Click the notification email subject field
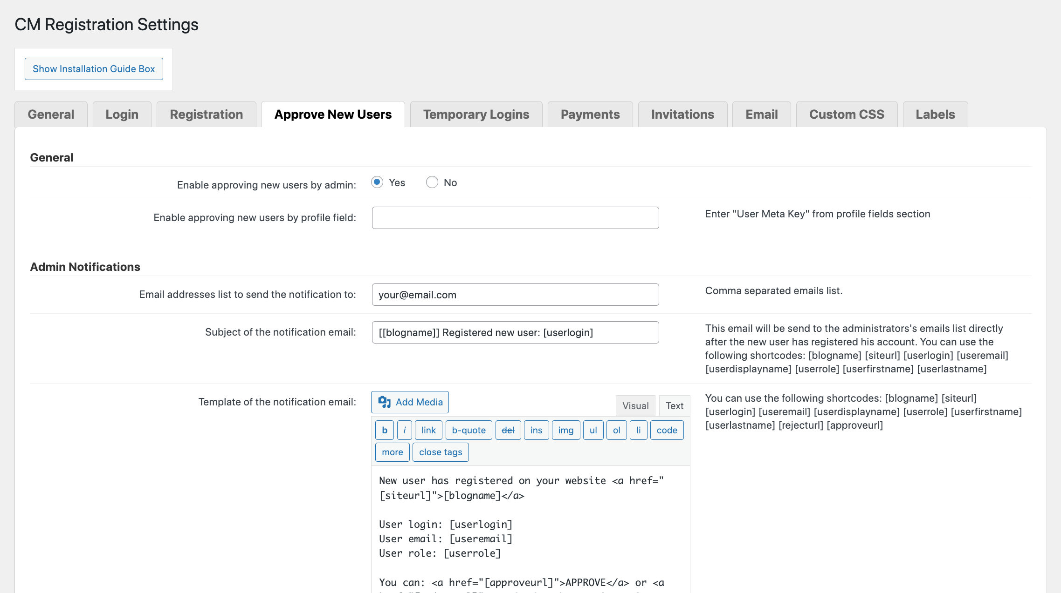Viewport: 1061px width, 593px height. (x=515, y=332)
